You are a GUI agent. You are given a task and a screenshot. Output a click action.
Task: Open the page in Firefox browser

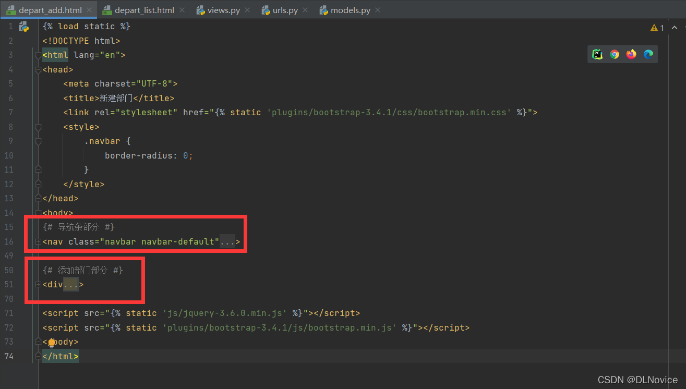click(x=631, y=54)
